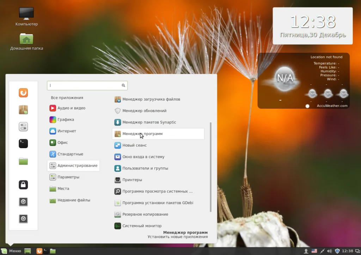Viewport: 361px width, 255px height.
Task: Click the Lock Screen padlock icon
Action: 23,185
